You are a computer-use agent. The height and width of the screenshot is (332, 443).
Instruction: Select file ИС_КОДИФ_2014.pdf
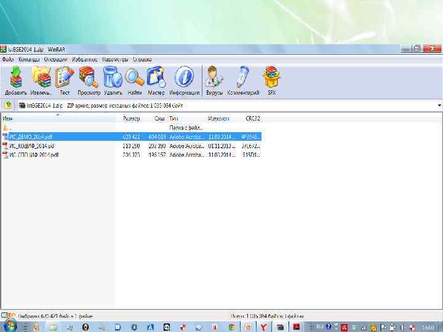[x=132, y=146]
